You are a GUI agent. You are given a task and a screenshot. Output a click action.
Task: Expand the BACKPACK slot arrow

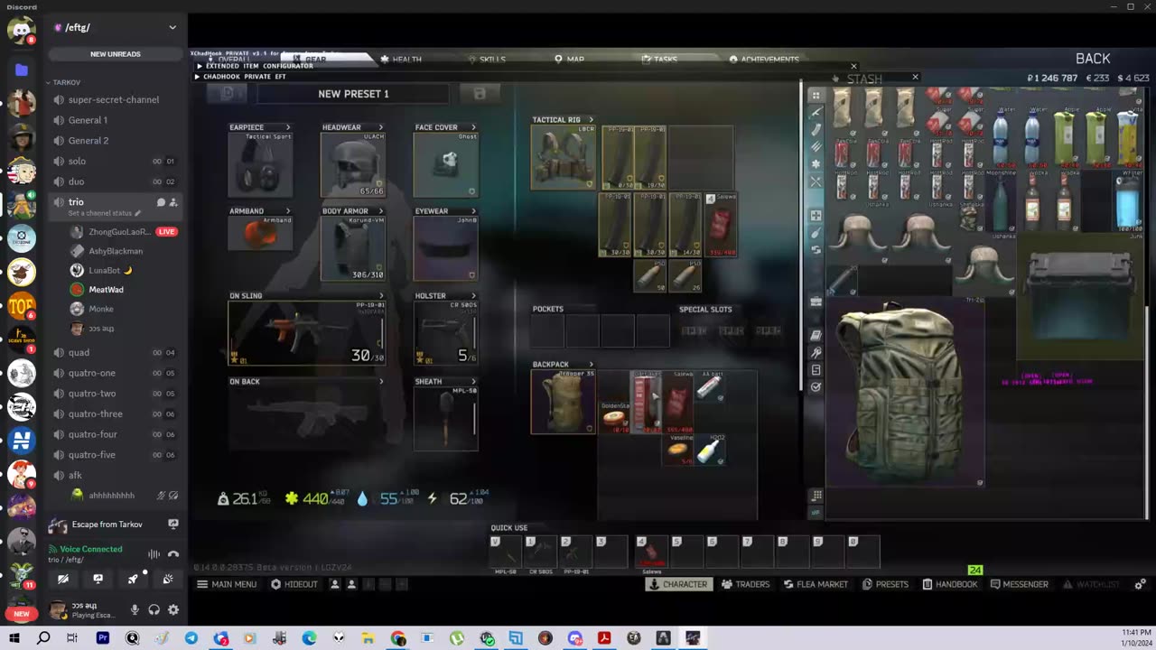coord(592,365)
